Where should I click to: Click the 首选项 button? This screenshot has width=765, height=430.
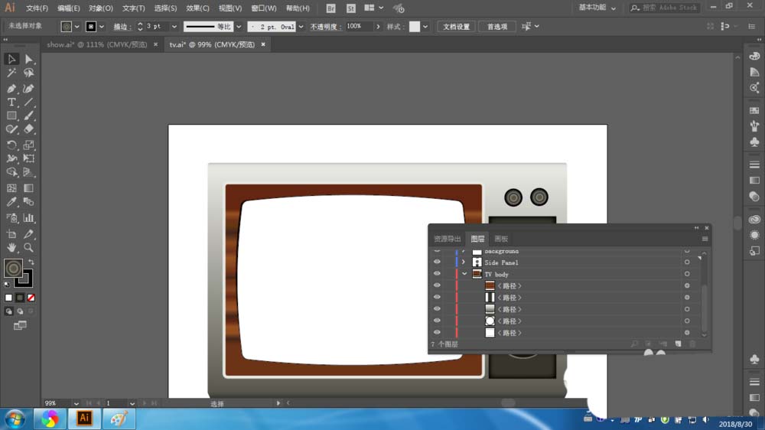[497, 26]
